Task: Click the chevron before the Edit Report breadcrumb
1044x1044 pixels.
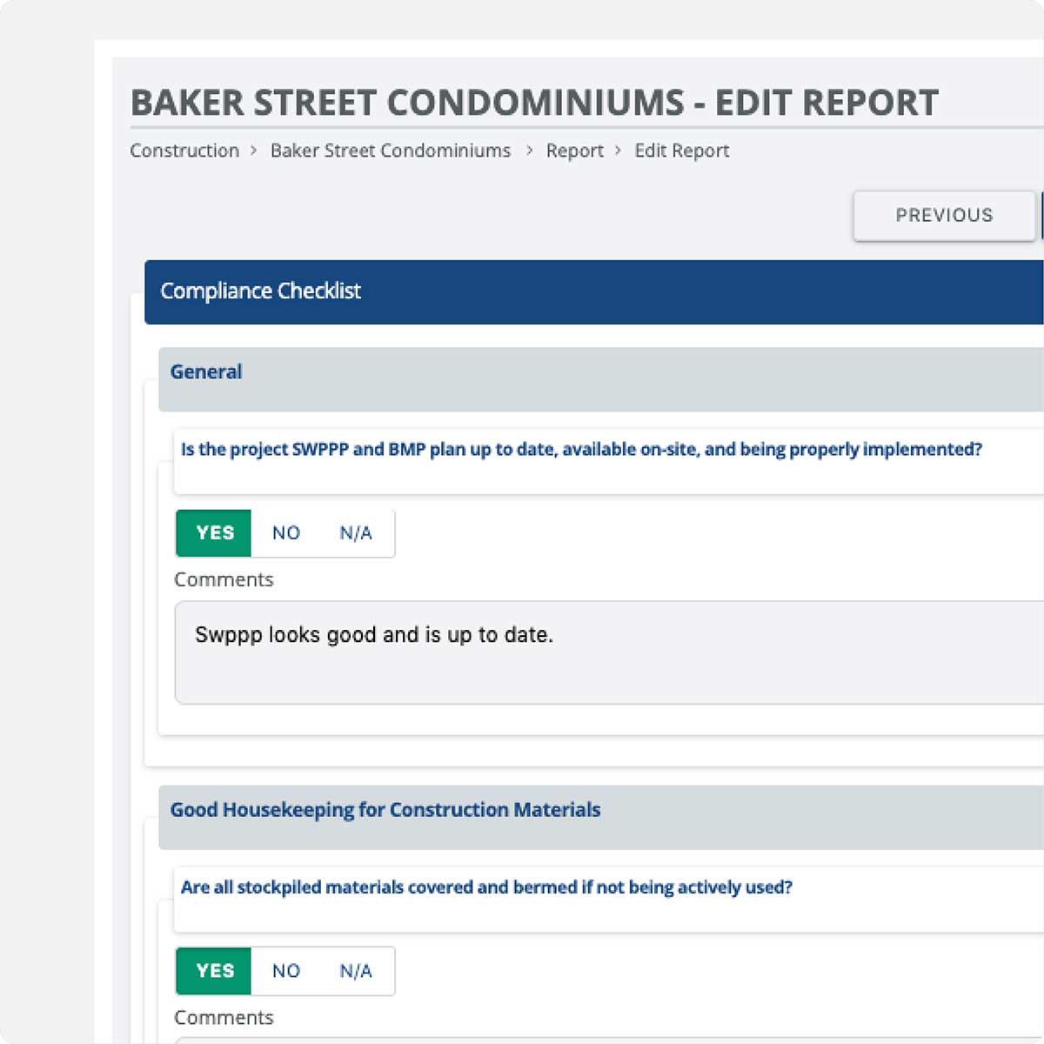Action: coord(619,151)
